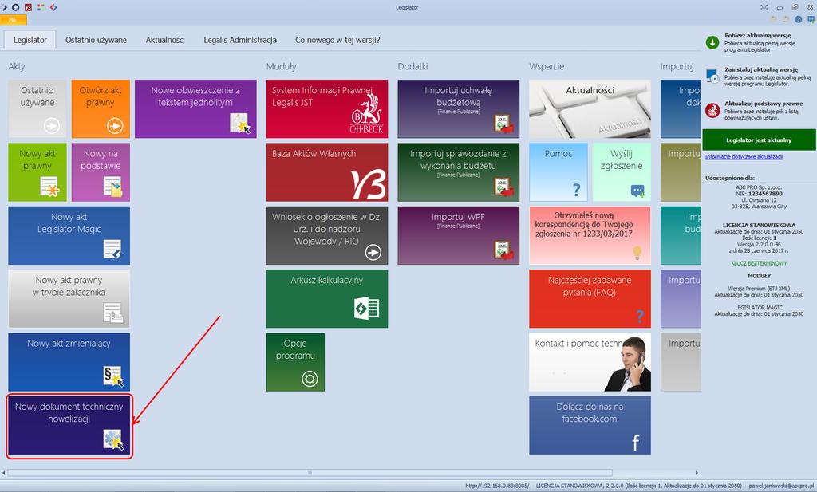Open the new correspondence notice for zgłoszenie 1233/03/2017
The height and width of the screenshot is (492, 817).
pos(590,235)
